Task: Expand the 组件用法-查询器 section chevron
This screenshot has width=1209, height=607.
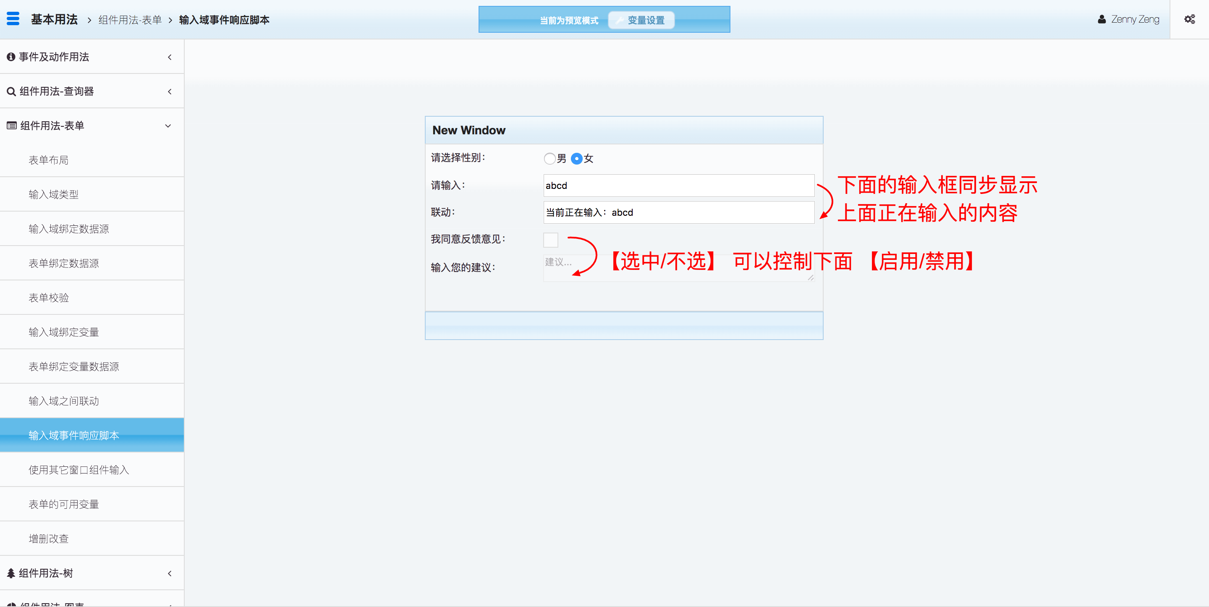Action: (170, 92)
